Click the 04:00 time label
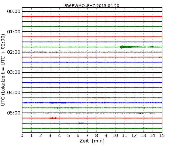 (x=14, y=92)
